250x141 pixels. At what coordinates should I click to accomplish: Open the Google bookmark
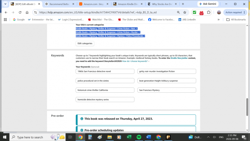[x=19, y=20]
